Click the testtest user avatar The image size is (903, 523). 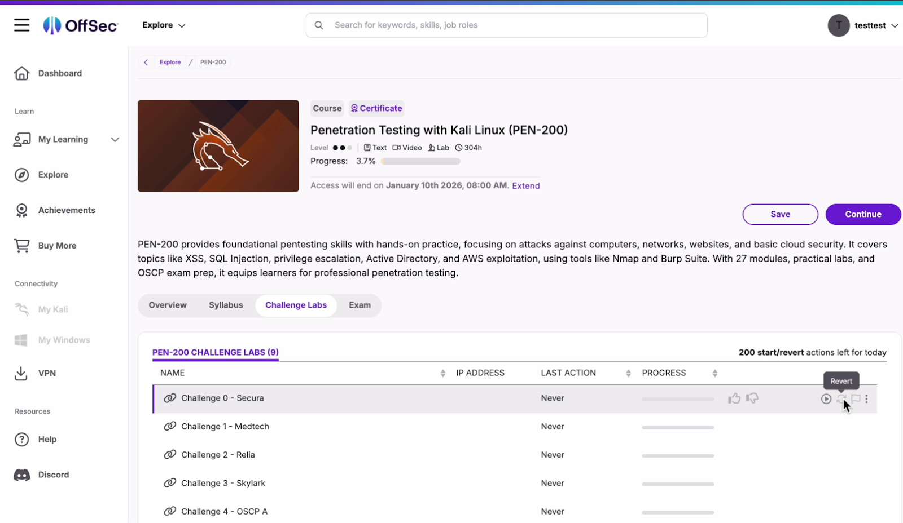pos(839,25)
